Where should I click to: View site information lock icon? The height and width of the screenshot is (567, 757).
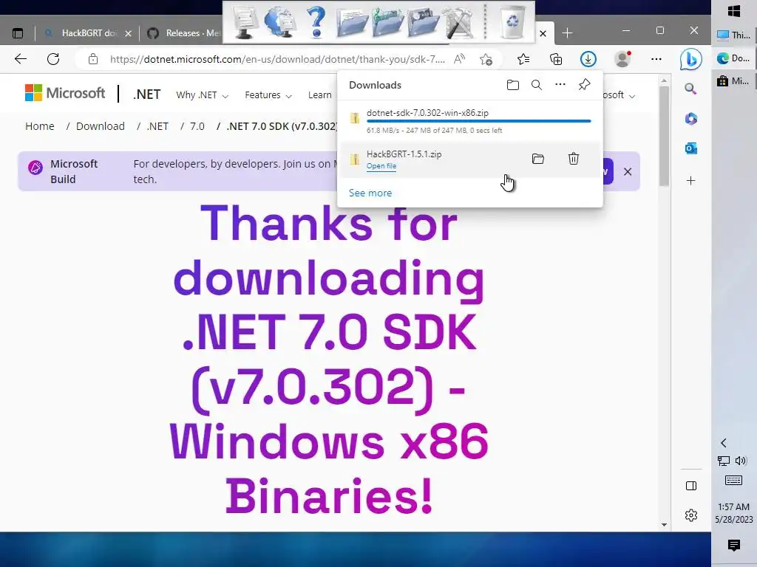pos(93,59)
